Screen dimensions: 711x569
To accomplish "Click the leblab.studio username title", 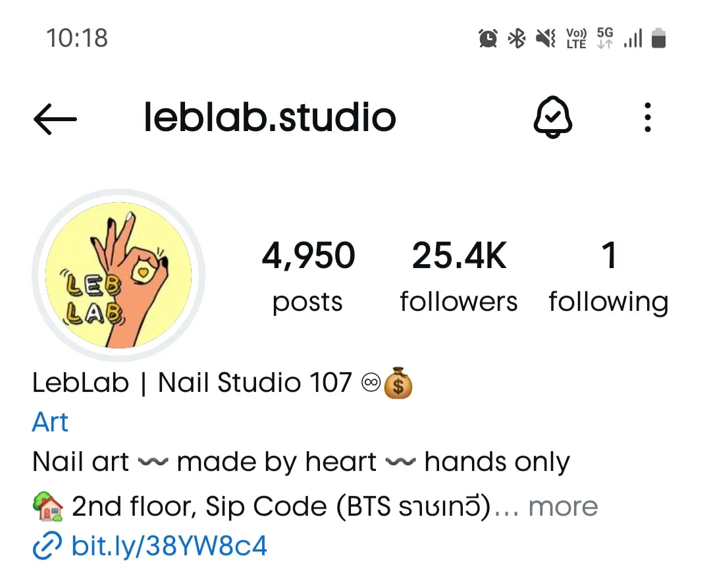I will [x=270, y=117].
